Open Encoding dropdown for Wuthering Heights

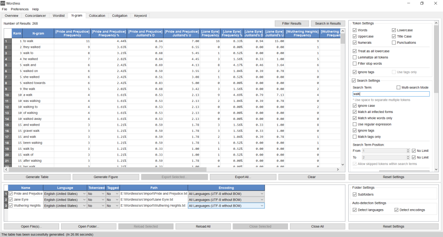(226, 206)
